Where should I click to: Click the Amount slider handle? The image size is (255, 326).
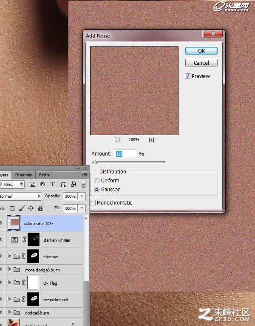click(94, 162)
